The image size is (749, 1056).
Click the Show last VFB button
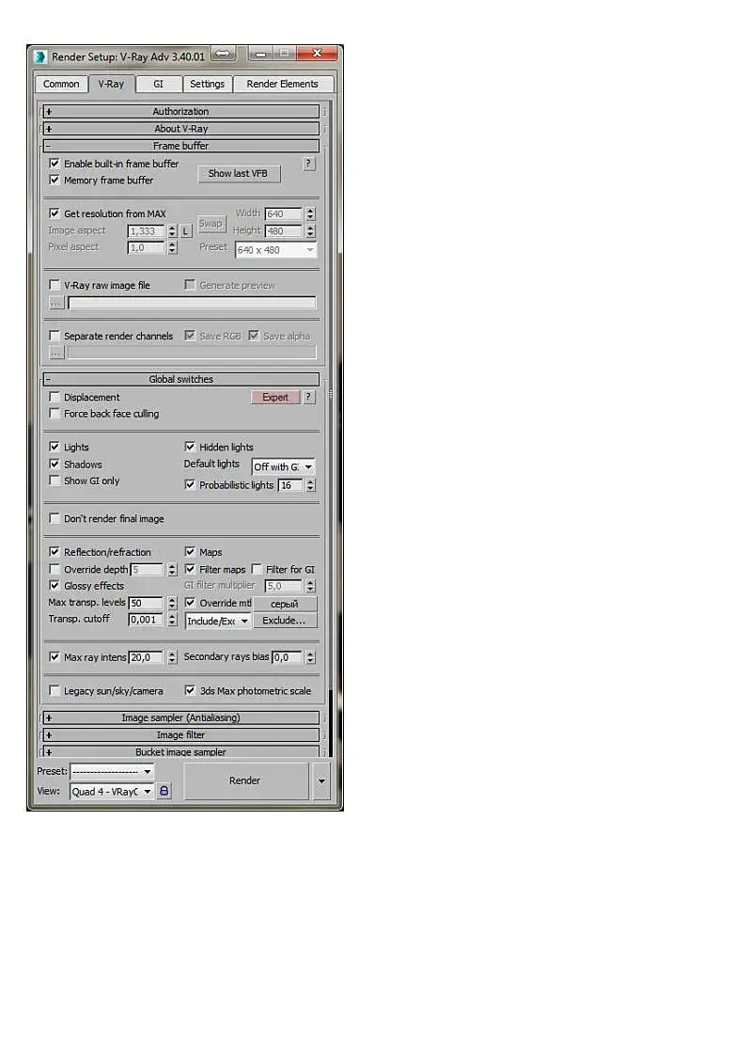(x=238, y=174)
